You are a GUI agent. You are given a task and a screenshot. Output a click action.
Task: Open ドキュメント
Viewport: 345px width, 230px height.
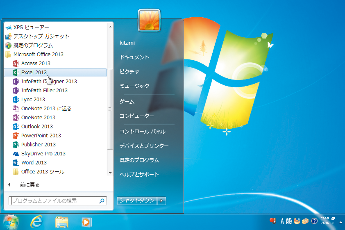tap(134, 57)
